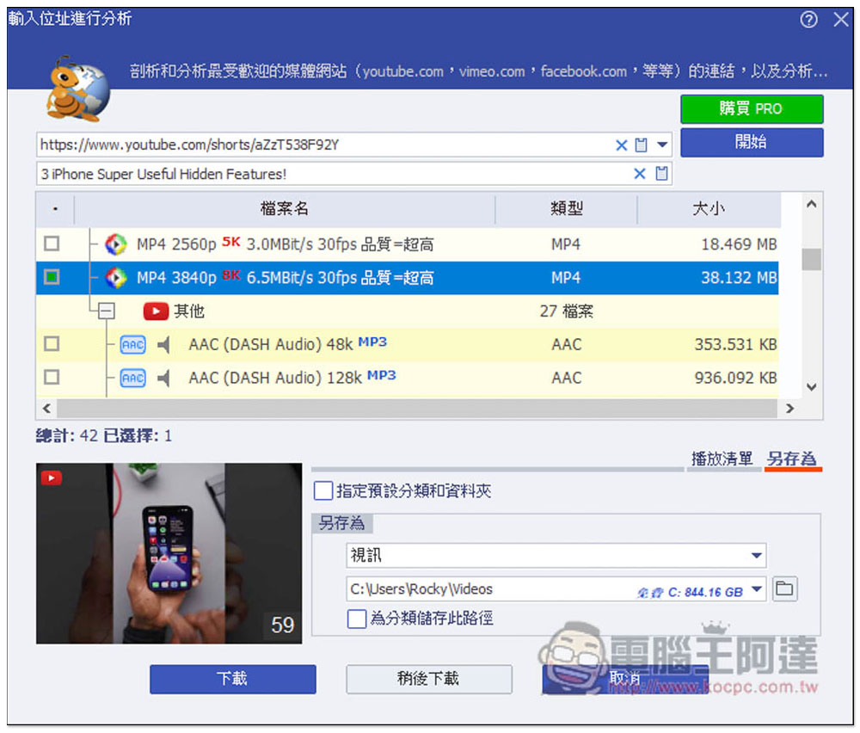Click YouTube badge on video thumbnail
Screen dimensions: 860x733
coord(52,477)
